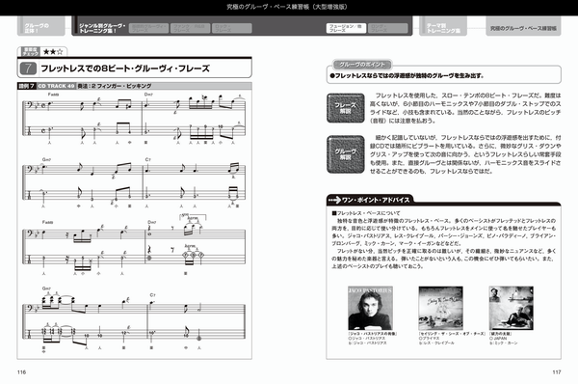The height and width of the screenshot is (384, 578).
Task: Click the CD TRACK 49 label
Action: coord(56,86)
